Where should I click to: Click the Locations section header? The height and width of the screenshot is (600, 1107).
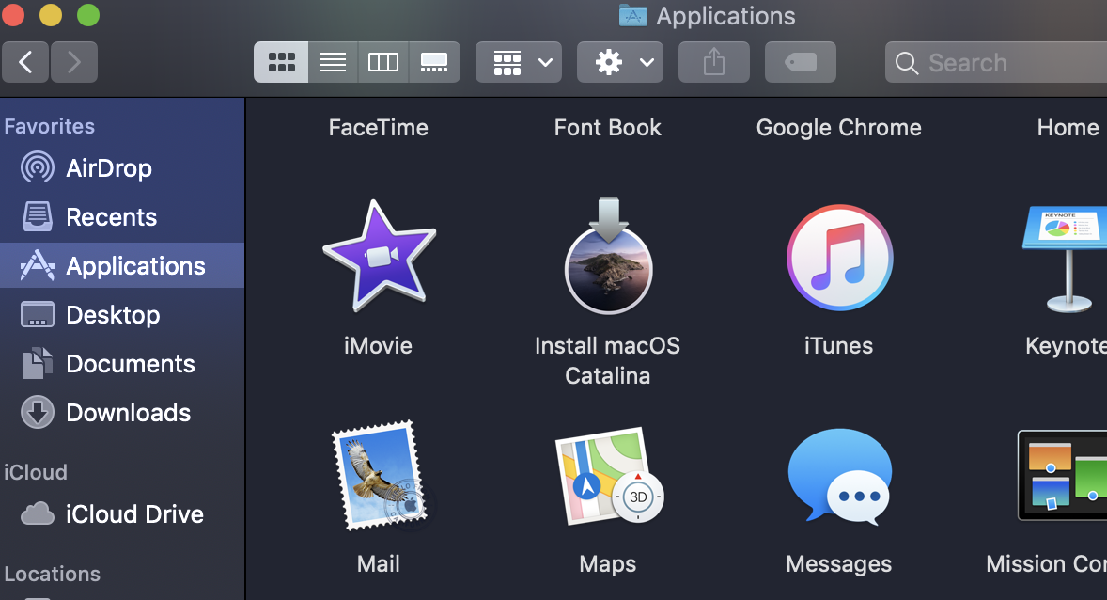(x=53, y=574)
